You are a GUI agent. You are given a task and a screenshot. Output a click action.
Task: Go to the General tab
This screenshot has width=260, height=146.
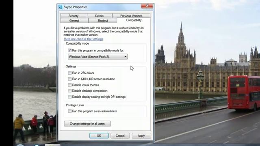coord(74,21)
